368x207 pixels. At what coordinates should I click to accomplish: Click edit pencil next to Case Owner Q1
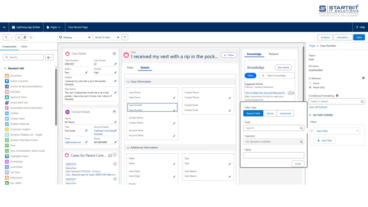115,64
